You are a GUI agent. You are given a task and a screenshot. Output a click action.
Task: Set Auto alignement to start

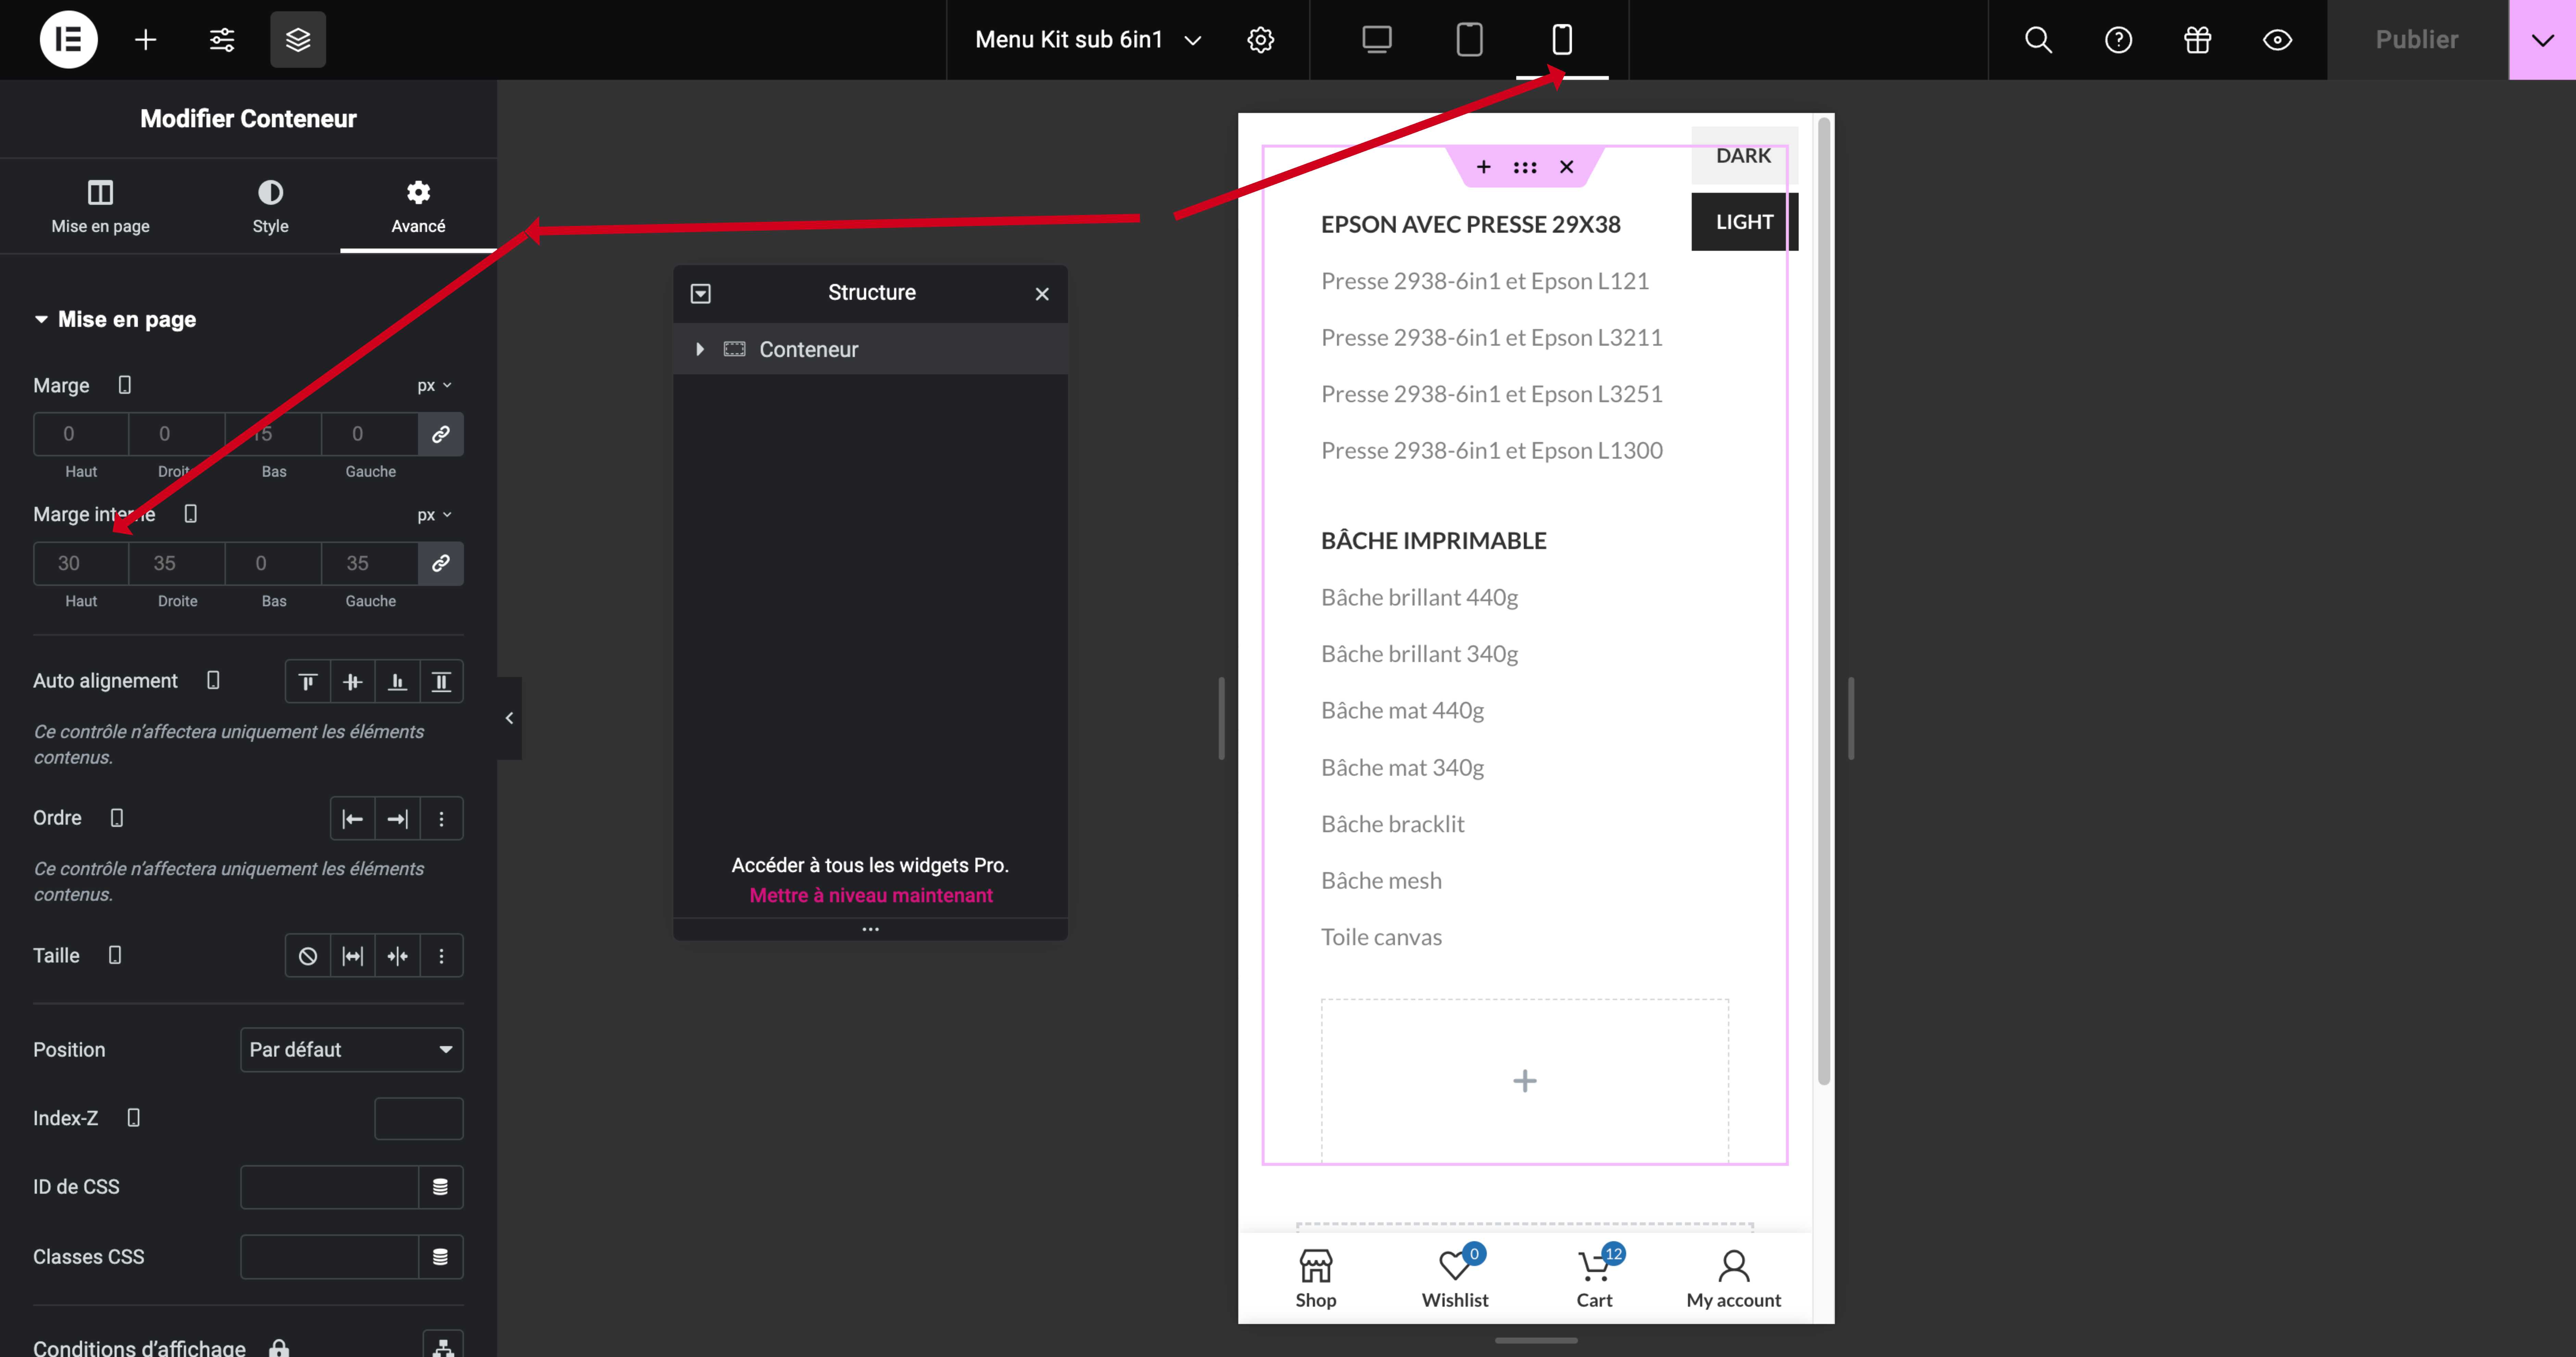tap(308, 682)
